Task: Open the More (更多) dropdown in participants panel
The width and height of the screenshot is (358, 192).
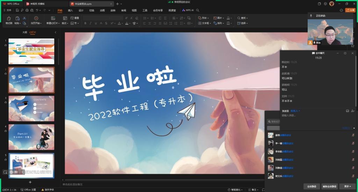Action: point(348,186)
